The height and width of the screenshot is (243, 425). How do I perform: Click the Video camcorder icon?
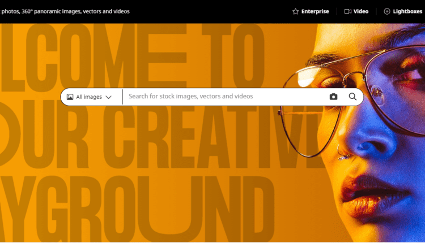point(348,11)
